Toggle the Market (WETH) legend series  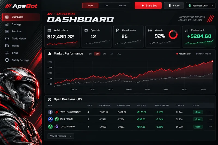pos(204,54)
